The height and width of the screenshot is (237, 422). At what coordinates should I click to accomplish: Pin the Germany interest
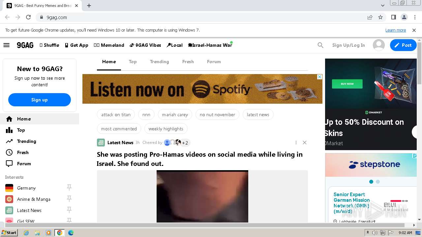tap(69, 188)
